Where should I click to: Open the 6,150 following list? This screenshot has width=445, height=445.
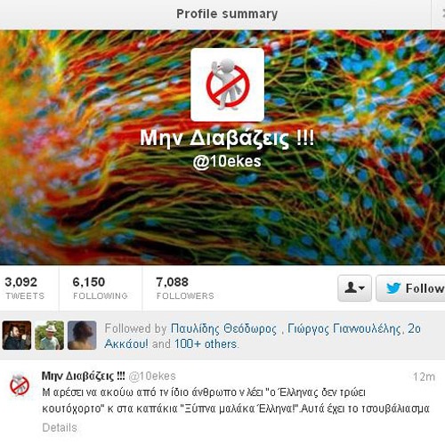pyautogui.click(x=101, y=287)
